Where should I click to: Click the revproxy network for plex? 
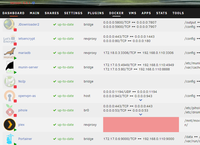tap(90, 125)
